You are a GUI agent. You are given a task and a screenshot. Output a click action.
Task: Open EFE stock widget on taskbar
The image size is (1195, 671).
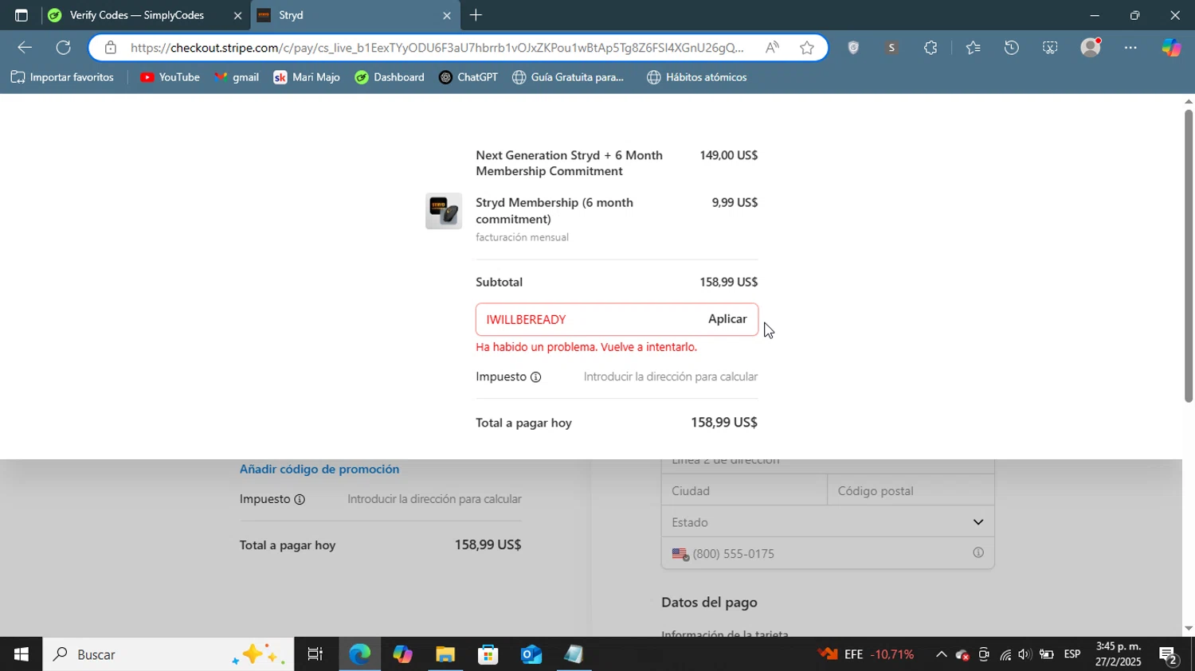867,654
